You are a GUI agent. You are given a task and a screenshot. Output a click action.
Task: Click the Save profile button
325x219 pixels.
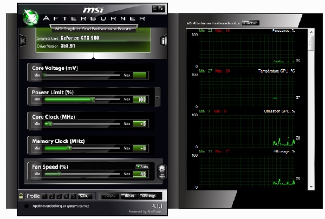pyautogui.click(x=84, y=196)
